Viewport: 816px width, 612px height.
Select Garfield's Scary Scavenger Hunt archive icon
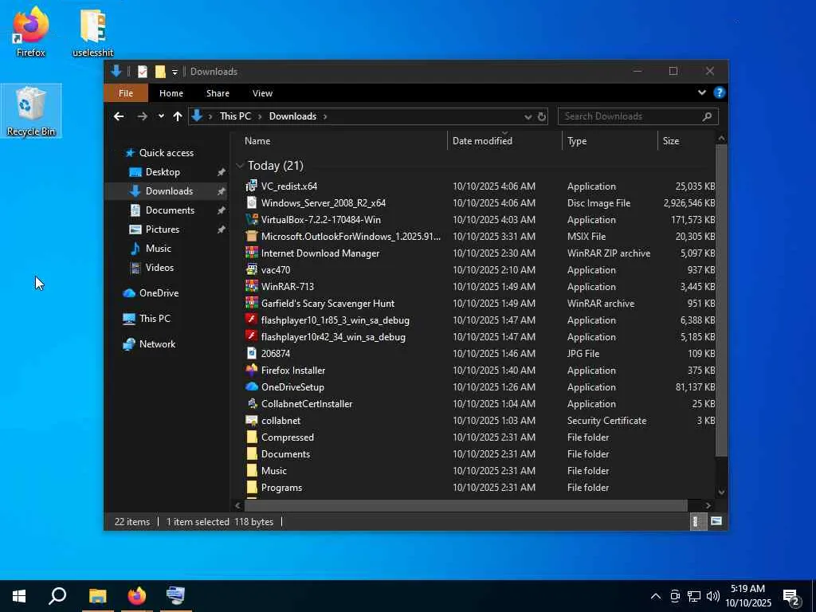click(251, 303)
